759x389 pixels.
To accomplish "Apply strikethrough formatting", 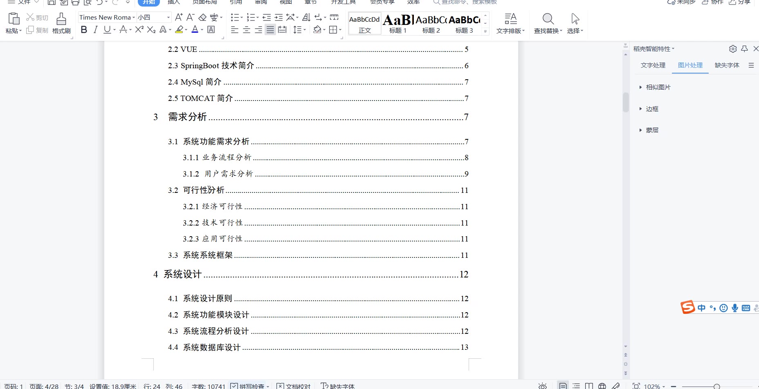I will tap(123, 29).
